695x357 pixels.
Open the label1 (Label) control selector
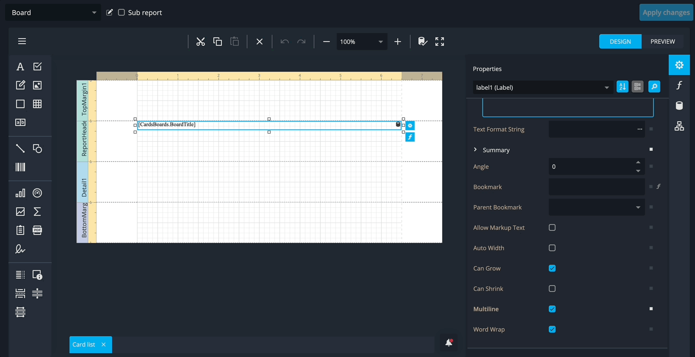point(543,87)
